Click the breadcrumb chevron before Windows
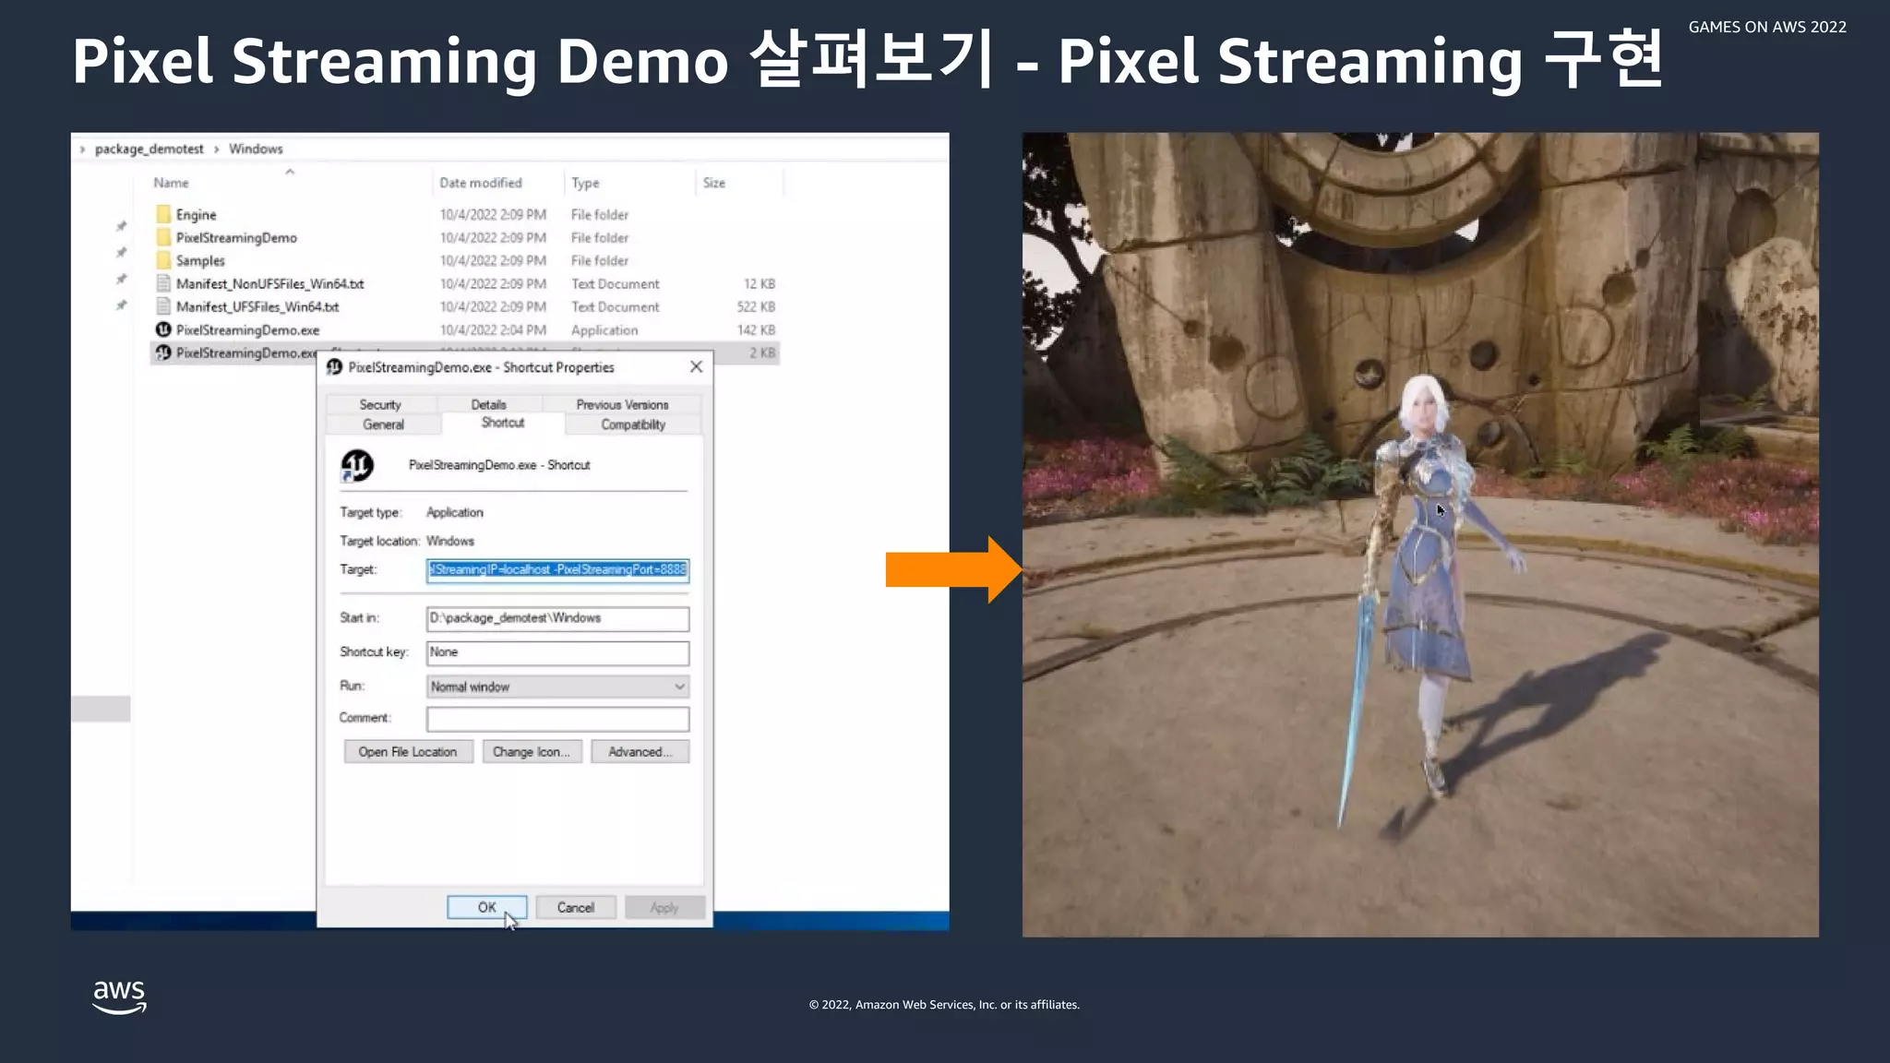The image size is (1890, 1063). pyautogui.click(x=216, y=149)
